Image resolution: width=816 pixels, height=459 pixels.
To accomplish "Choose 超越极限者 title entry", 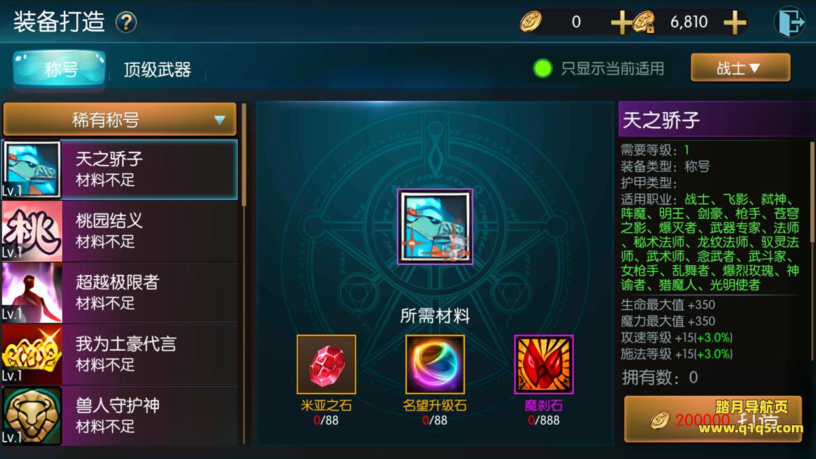I will [x=119, y=293].
